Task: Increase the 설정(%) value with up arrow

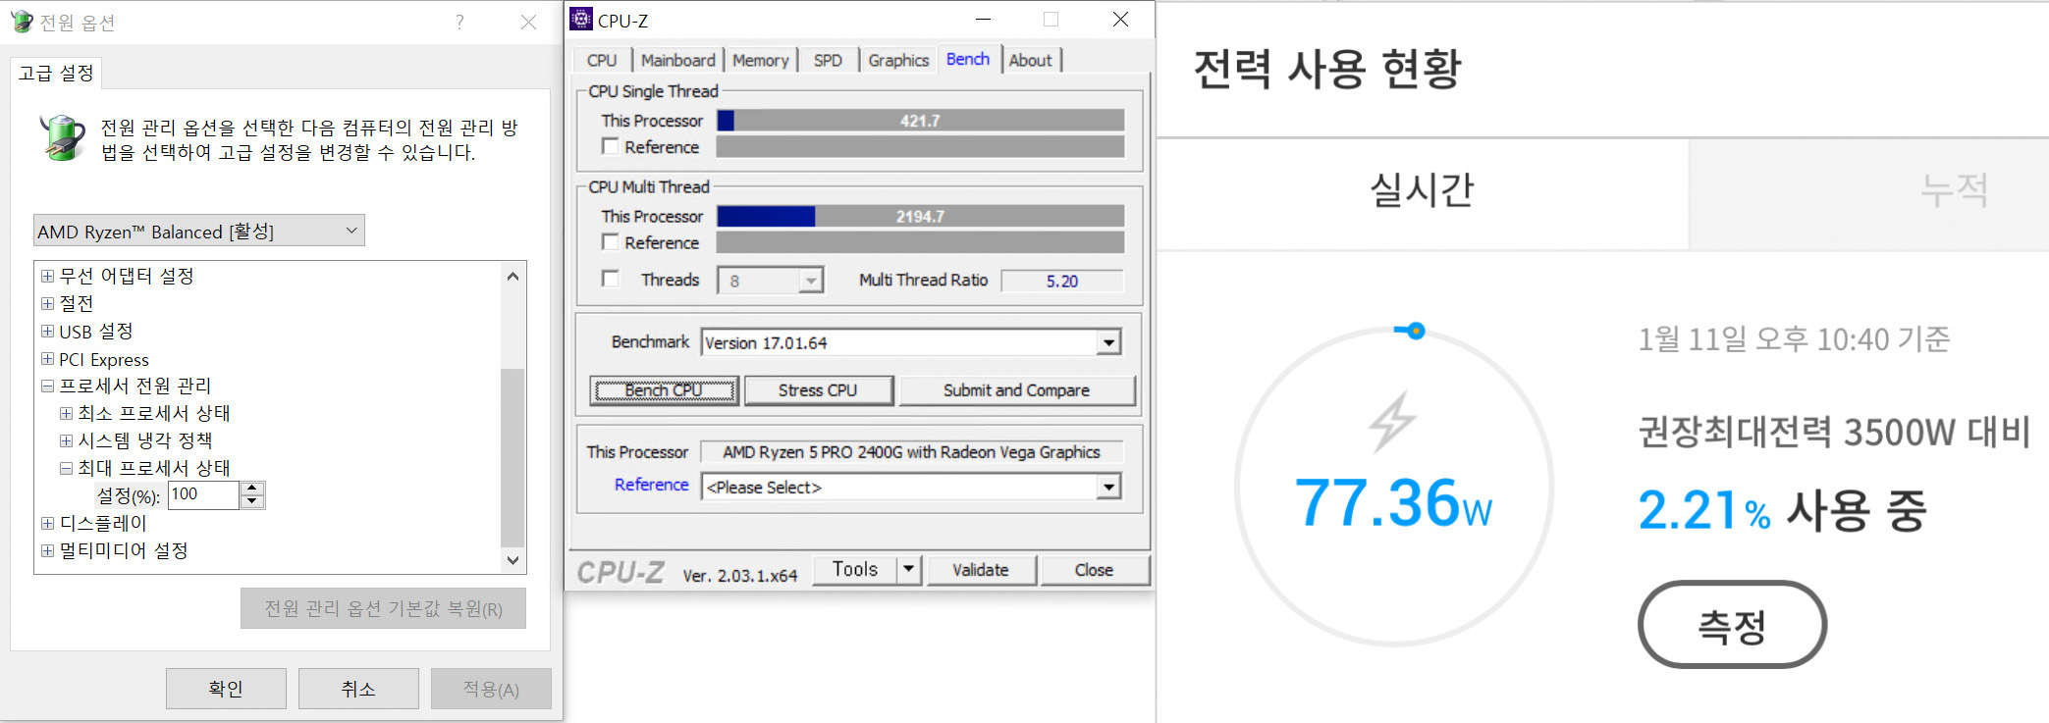Action: tap(252, 489)
